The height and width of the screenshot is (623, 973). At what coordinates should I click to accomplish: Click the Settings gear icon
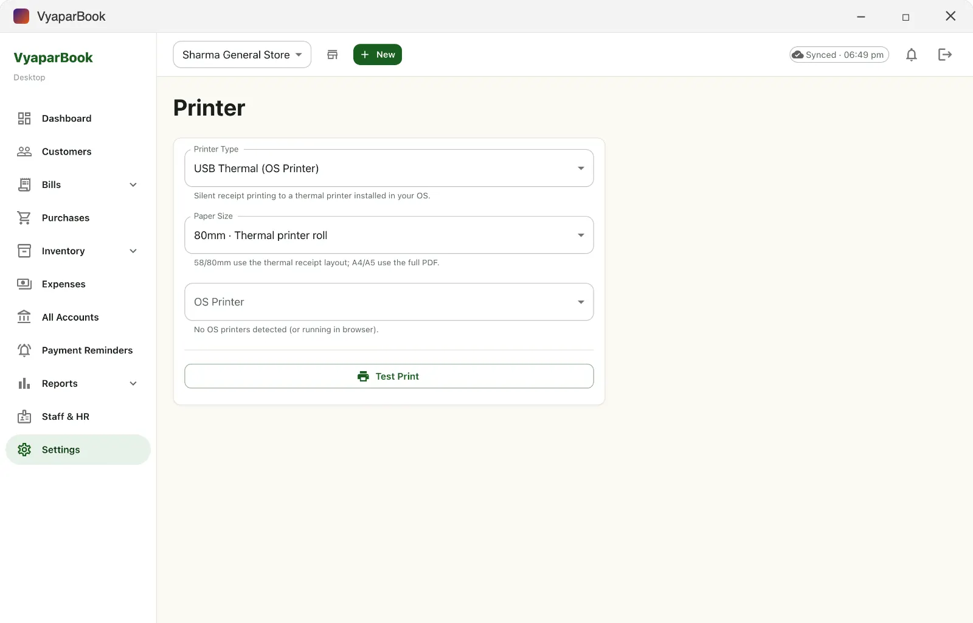[24, 450]
